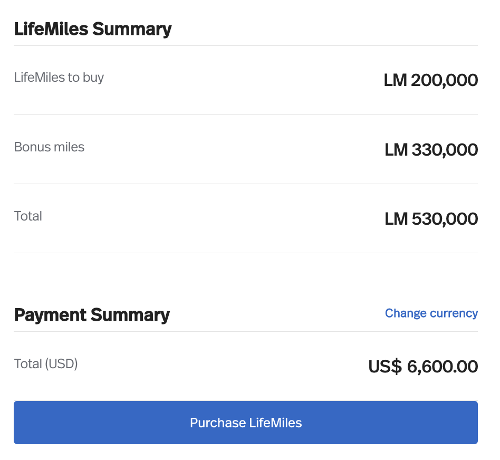
Task: Click the Bonus miles label
Action: pos(49,147)
